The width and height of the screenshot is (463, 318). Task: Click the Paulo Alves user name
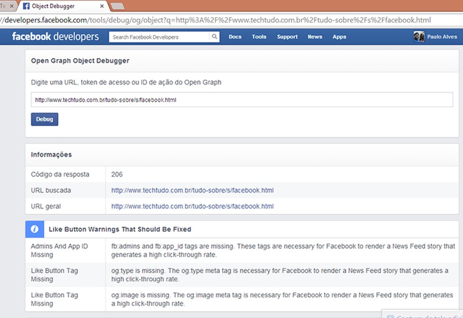(x=442, y=37)
